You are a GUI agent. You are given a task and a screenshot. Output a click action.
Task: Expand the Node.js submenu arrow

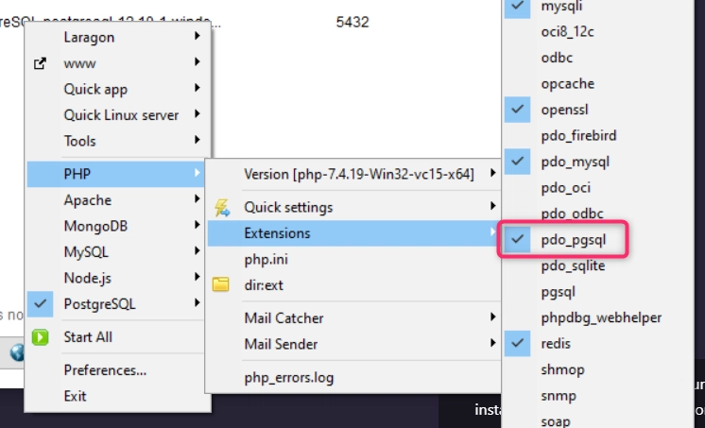click(197, 277)
